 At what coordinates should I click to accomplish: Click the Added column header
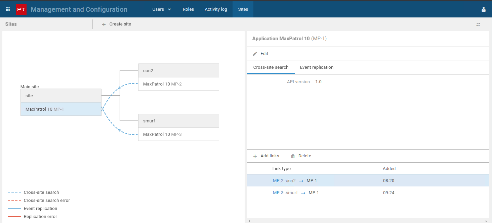(389, 169)
